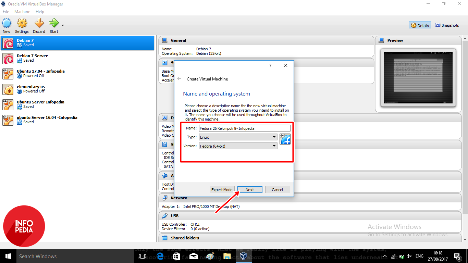The width and height of the screenshot is (468, 263).
Task: Select the Ubuntu Server Infopedia machine
Action: (78, 104)
